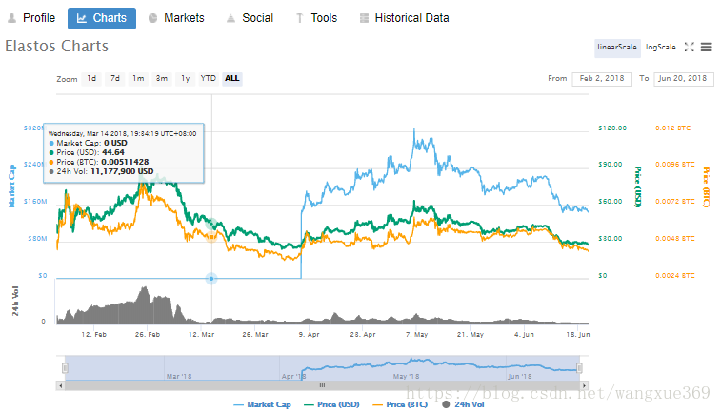Screen dimensions: 721x412
Task: Set zoom range to 1d
Action: point(92,79)
